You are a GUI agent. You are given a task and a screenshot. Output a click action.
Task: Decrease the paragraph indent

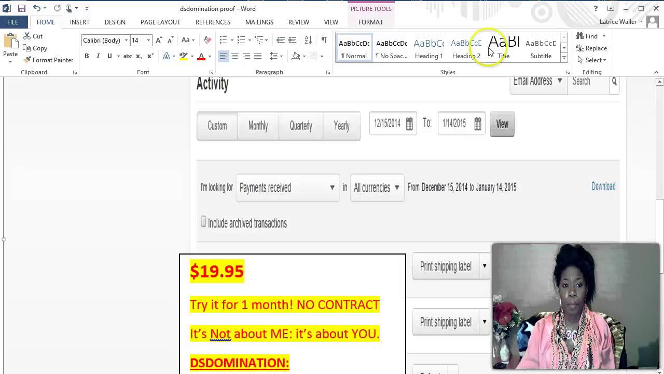[281, 40]
